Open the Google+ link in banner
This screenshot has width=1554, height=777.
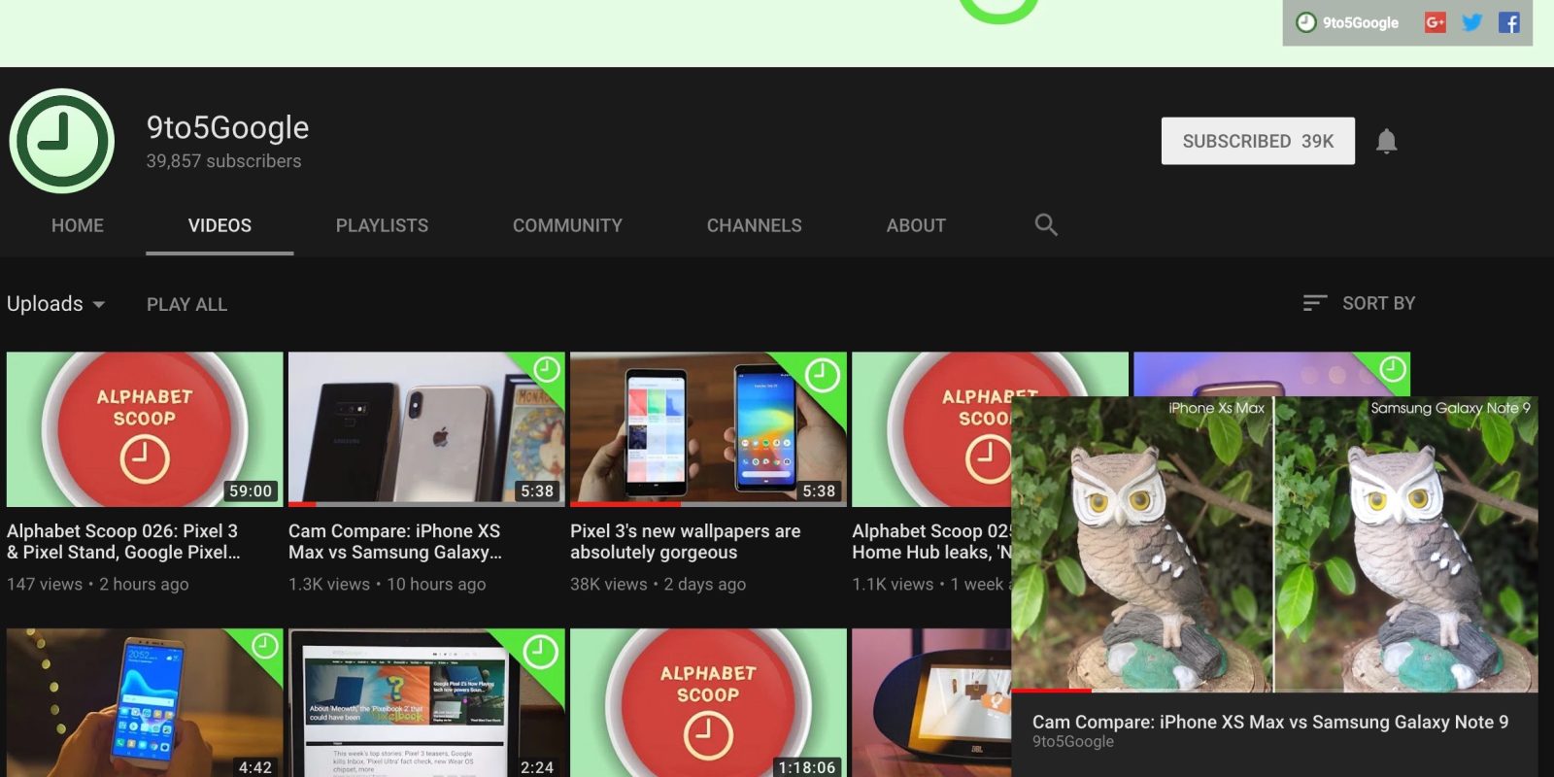pyautogui.click(x=1435, y=22)
